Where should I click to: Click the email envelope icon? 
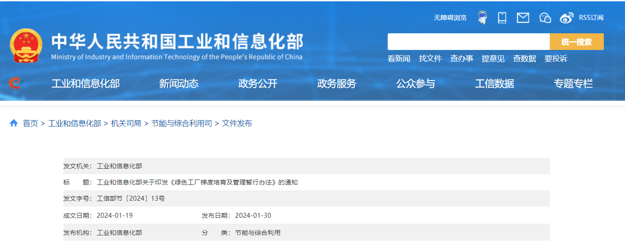pos(523,18)
